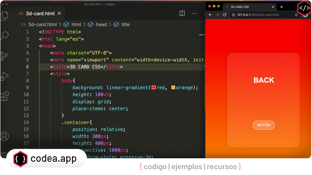Screen dimensions: 312x175
Task: Expand the title breadcrumb item
Action: click(x=125, y=24)
